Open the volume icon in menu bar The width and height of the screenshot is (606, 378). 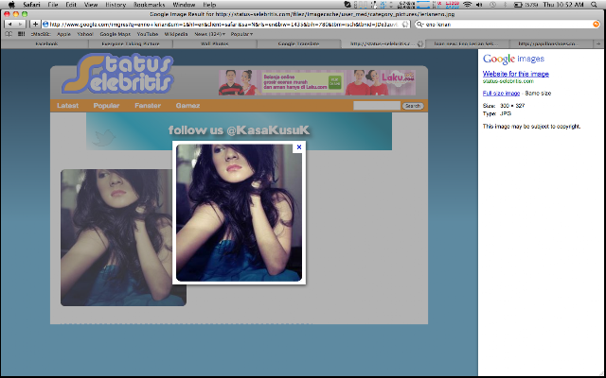(479, 5)
